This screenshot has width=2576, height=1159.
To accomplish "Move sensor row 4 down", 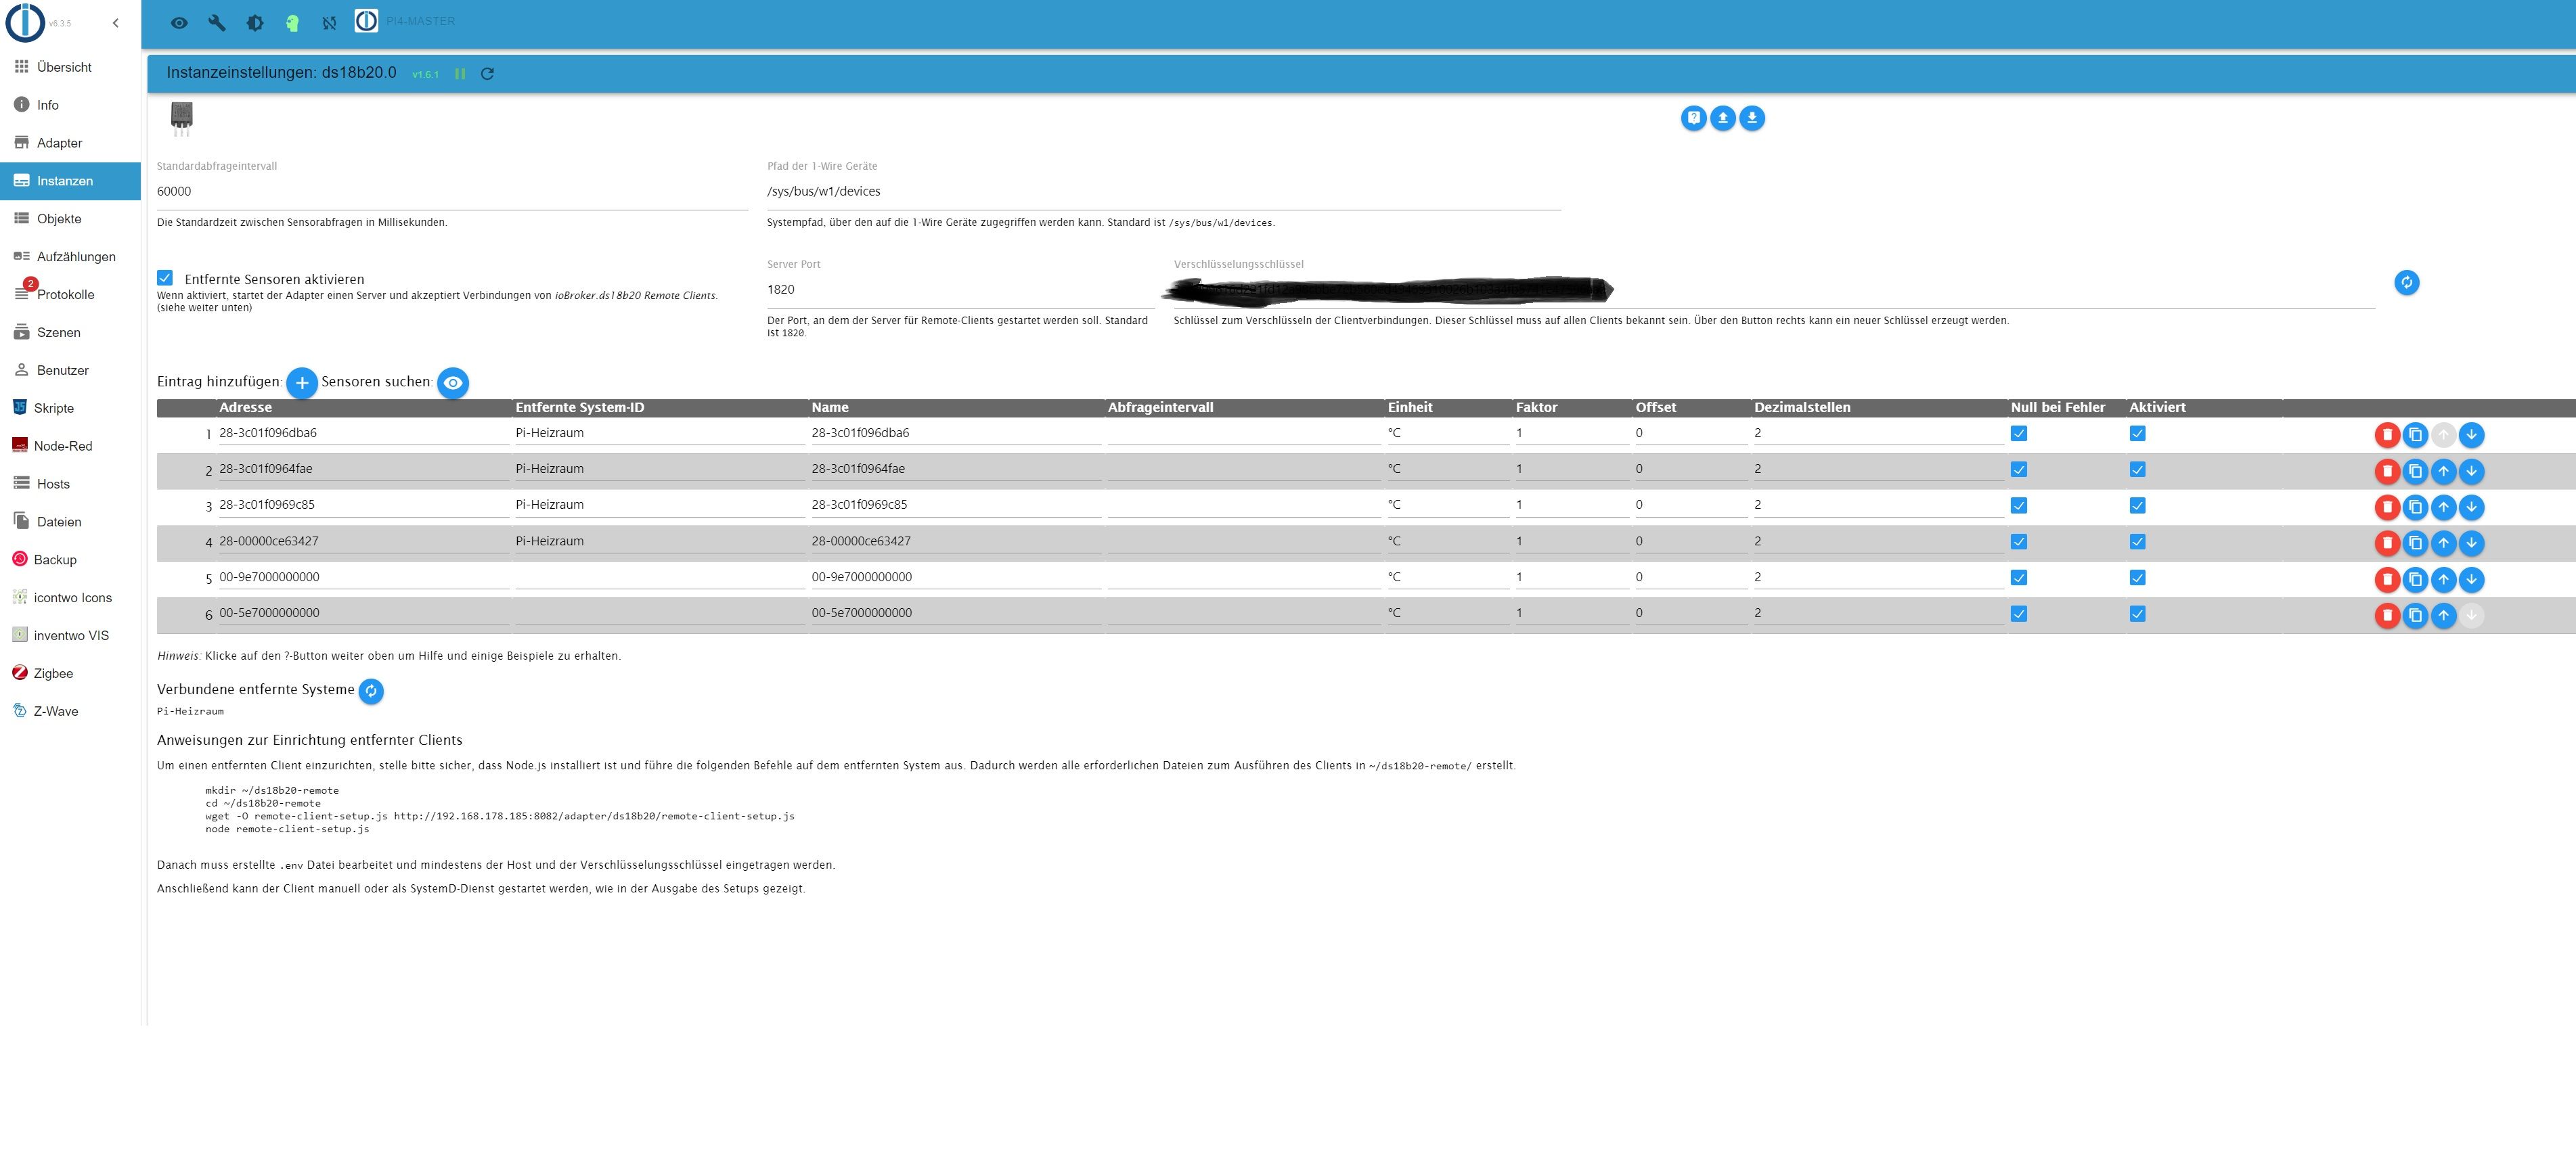I will pos(2471,543).
